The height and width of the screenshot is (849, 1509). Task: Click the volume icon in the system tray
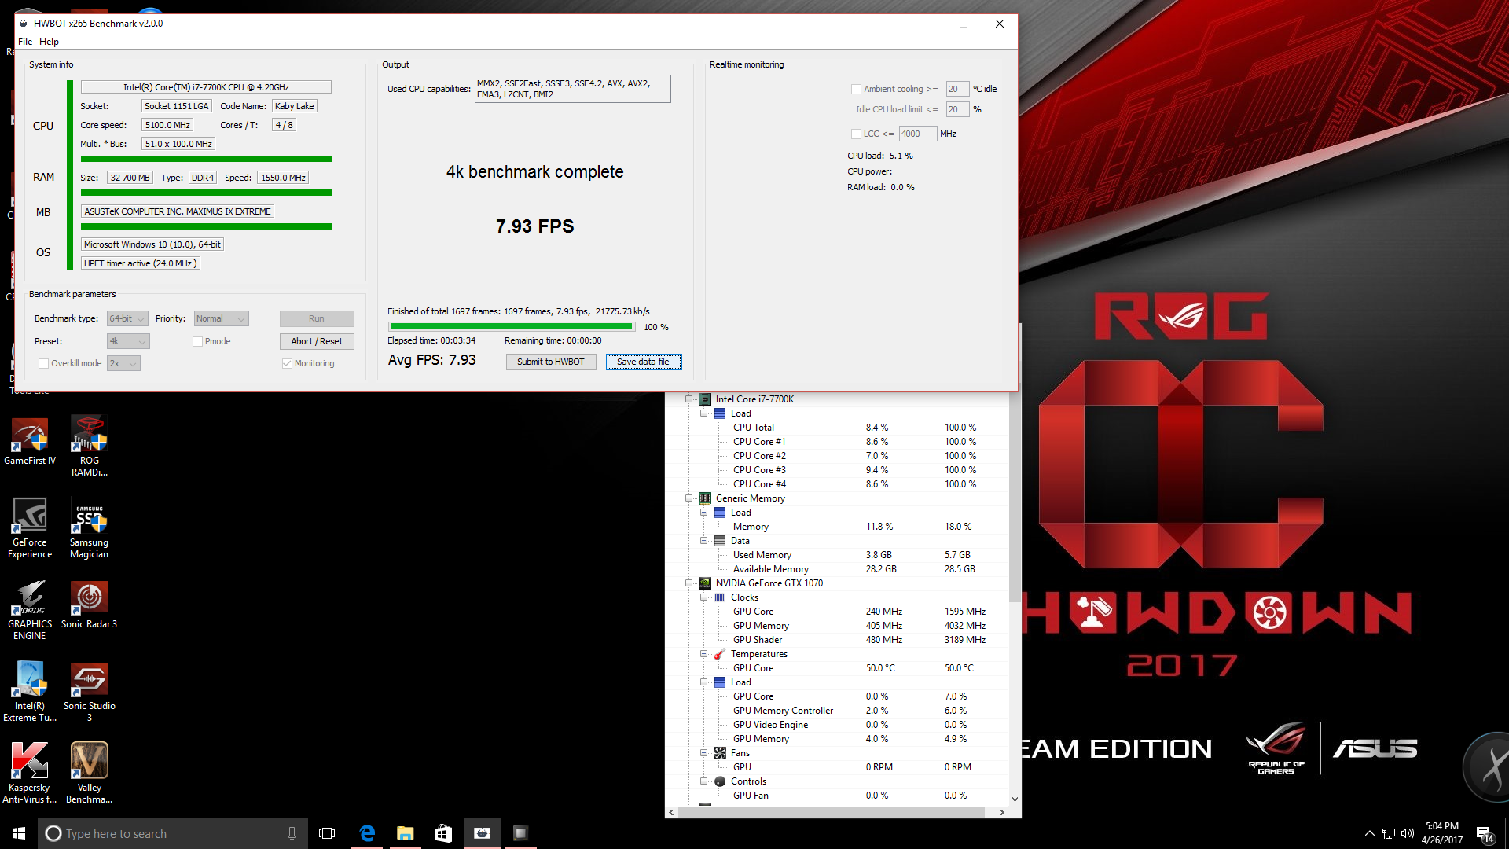(1408, 833)
